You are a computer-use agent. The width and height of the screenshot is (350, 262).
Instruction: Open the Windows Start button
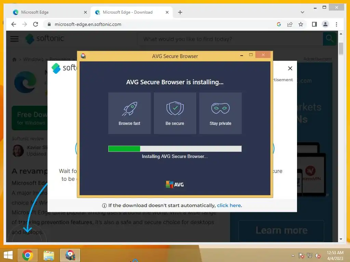(x=8, y=255)
